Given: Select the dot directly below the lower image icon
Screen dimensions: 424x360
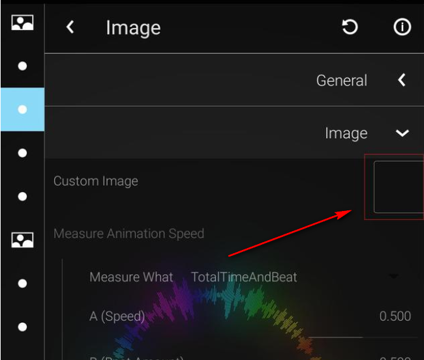Looking at the screenshot, I should point(22,284).
